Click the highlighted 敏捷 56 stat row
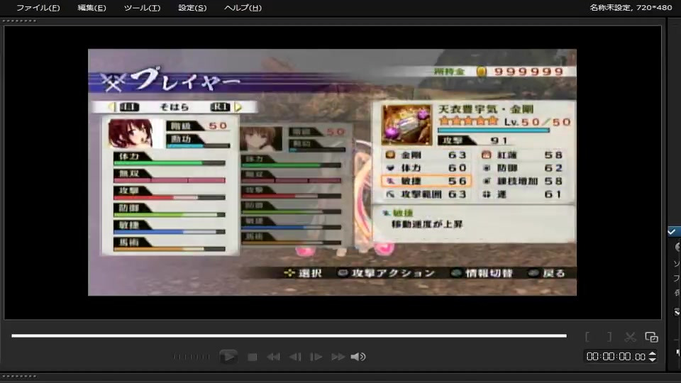 pyautogui.click(x=426, y=181)
